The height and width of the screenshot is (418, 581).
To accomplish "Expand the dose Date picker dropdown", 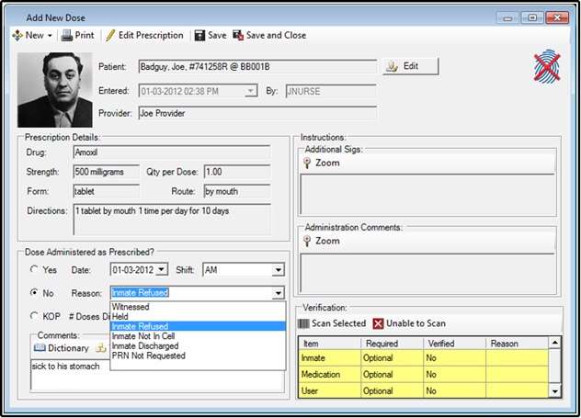I will [162, 270].
